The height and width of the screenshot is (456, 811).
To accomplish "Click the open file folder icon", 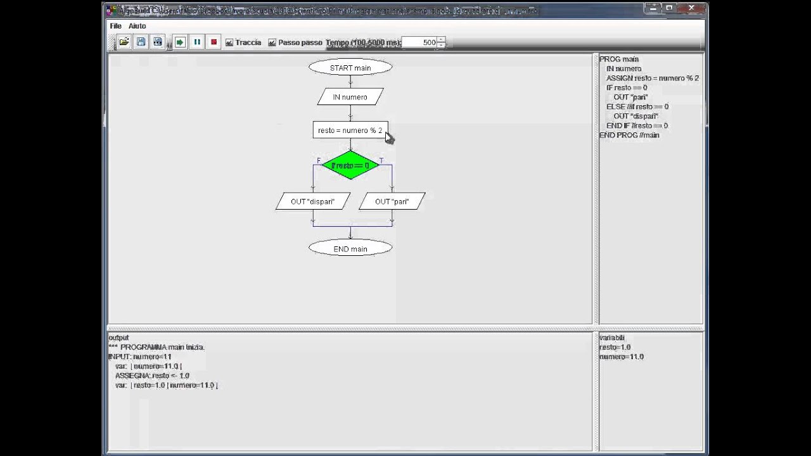I will pos(124,42).
